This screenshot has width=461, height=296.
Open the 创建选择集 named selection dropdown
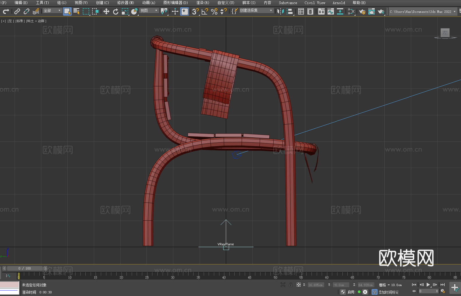256,10
